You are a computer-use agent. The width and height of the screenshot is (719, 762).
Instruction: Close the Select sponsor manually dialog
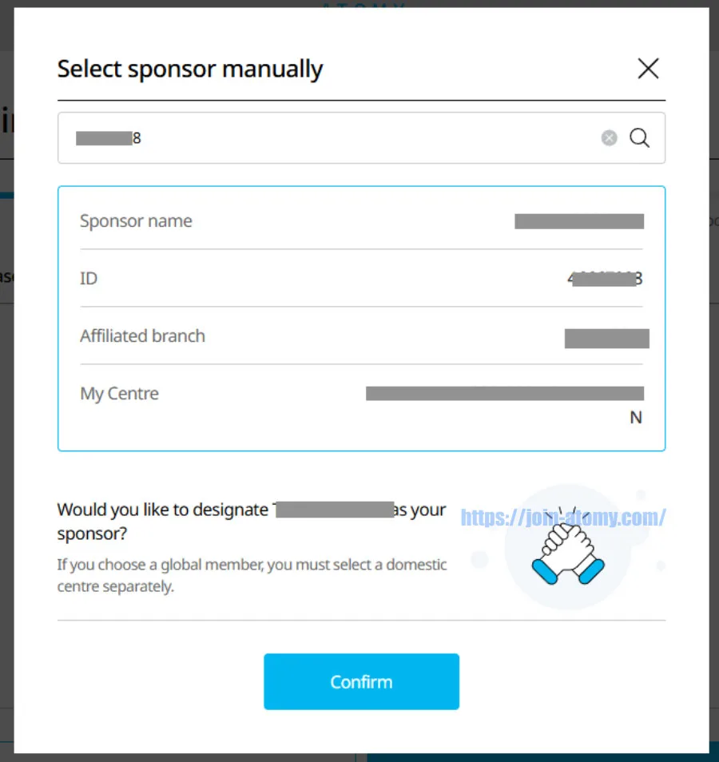click(648, 69)
